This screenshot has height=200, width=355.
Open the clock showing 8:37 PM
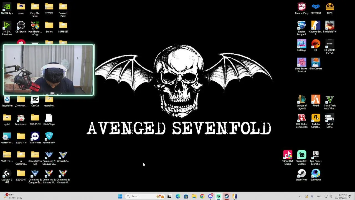(x=341, y=196)
